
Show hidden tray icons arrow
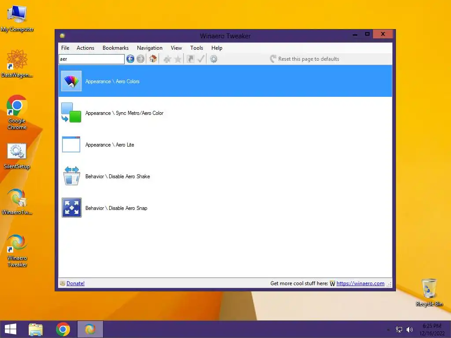click(388, 330)
